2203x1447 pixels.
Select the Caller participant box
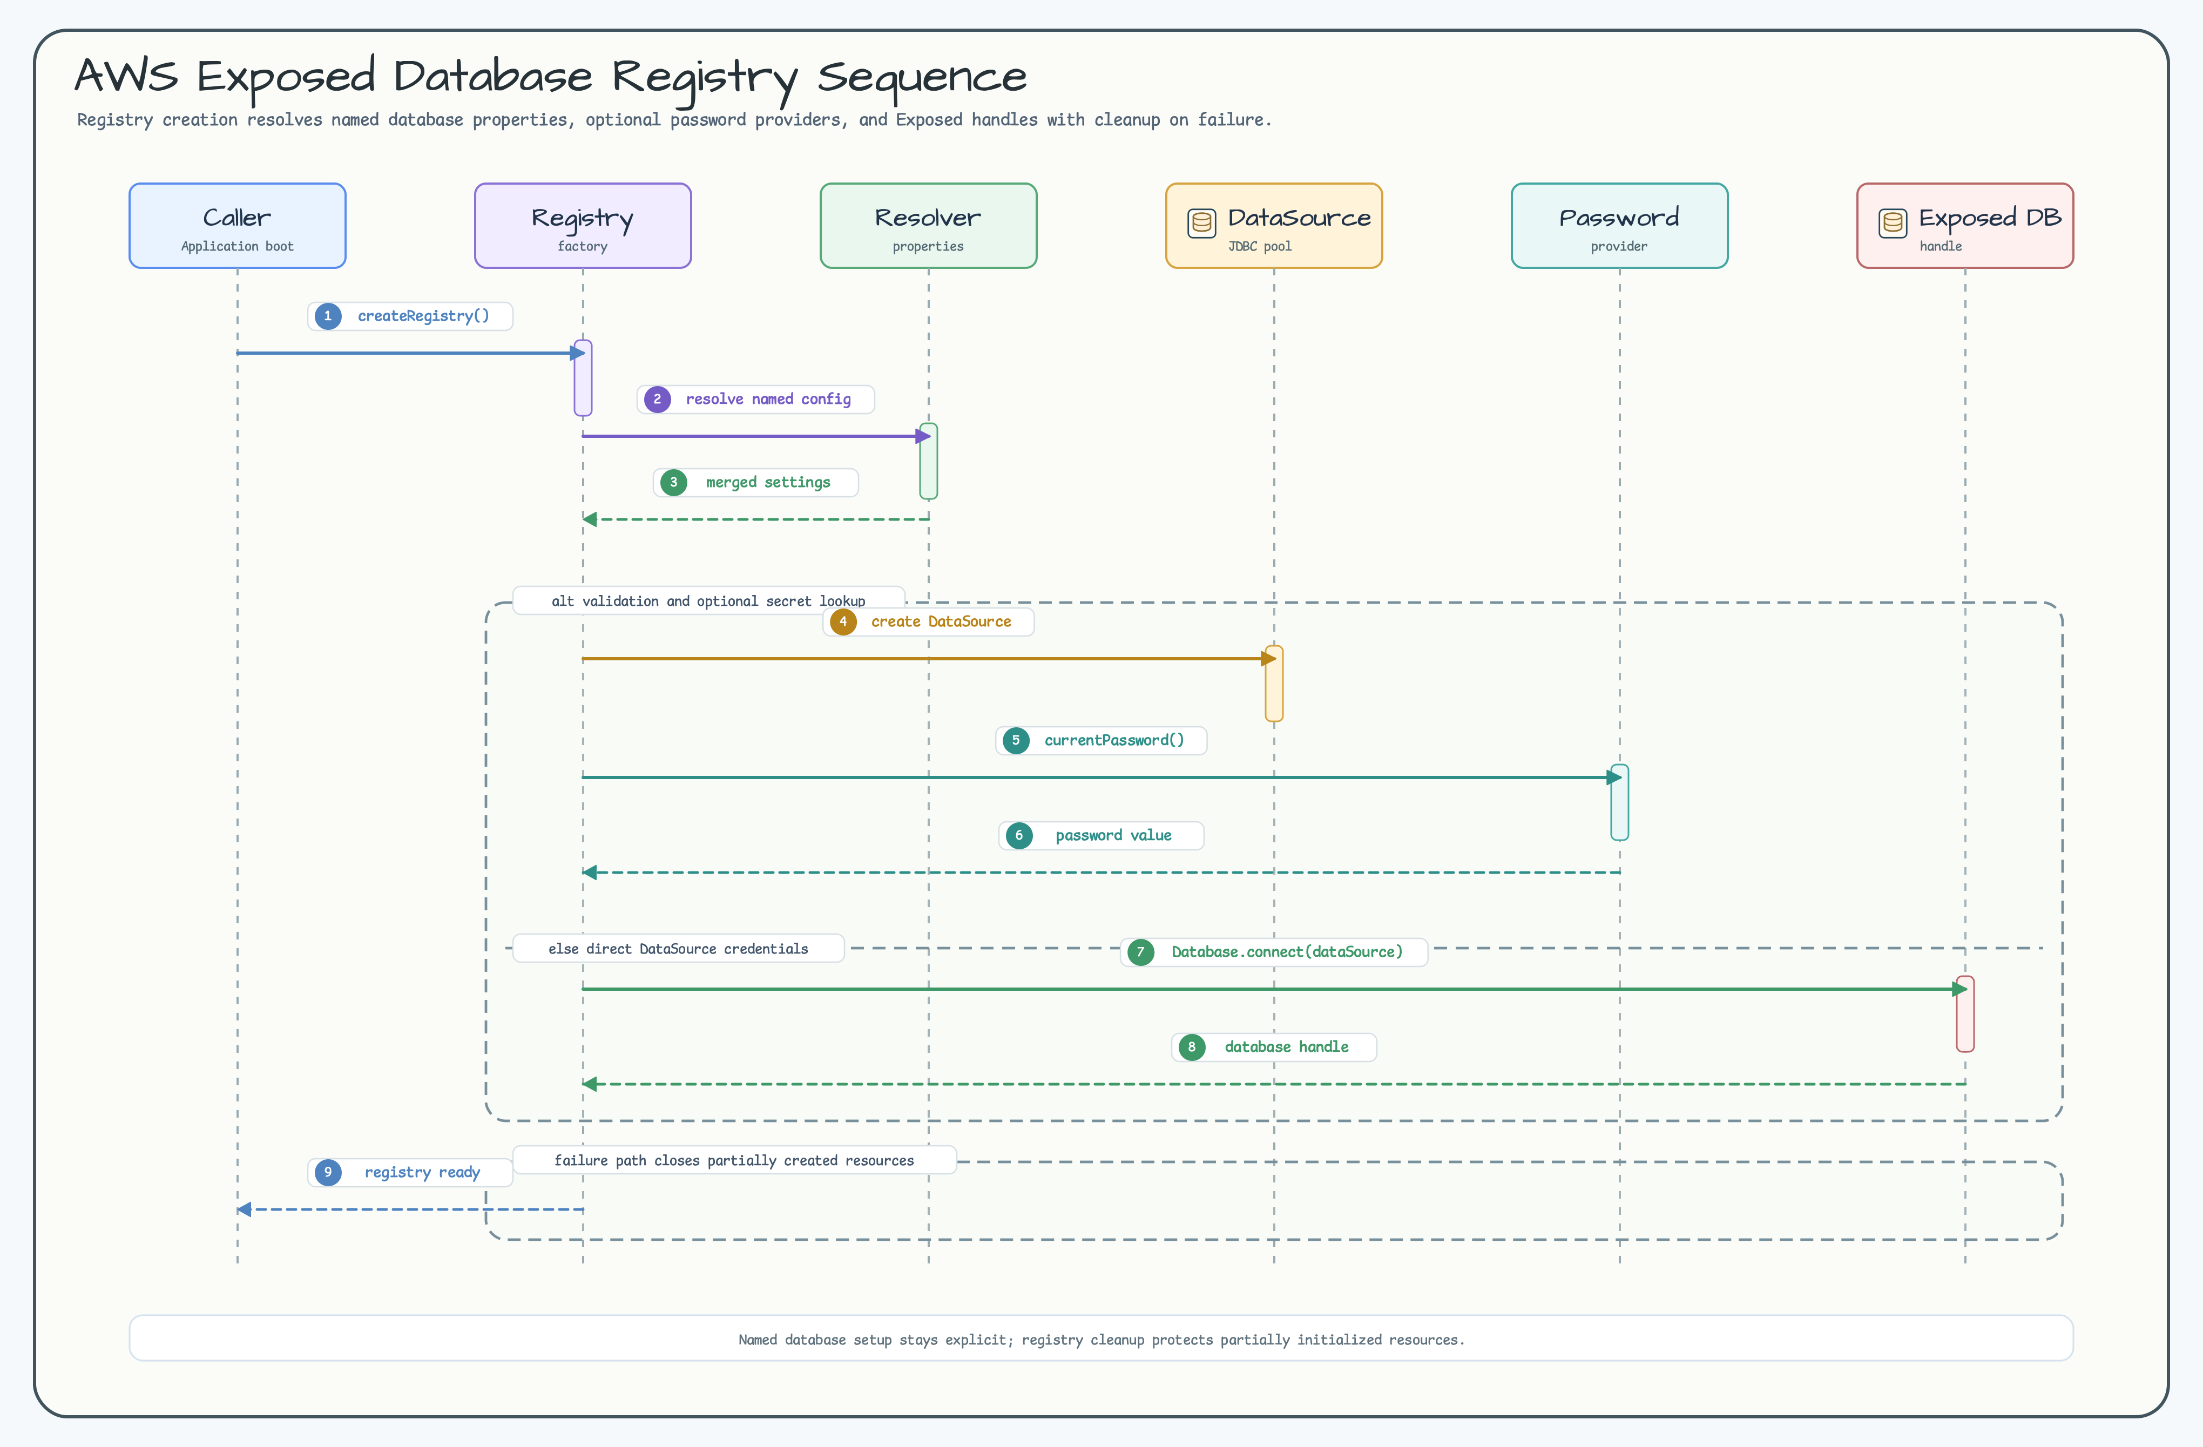237,226
